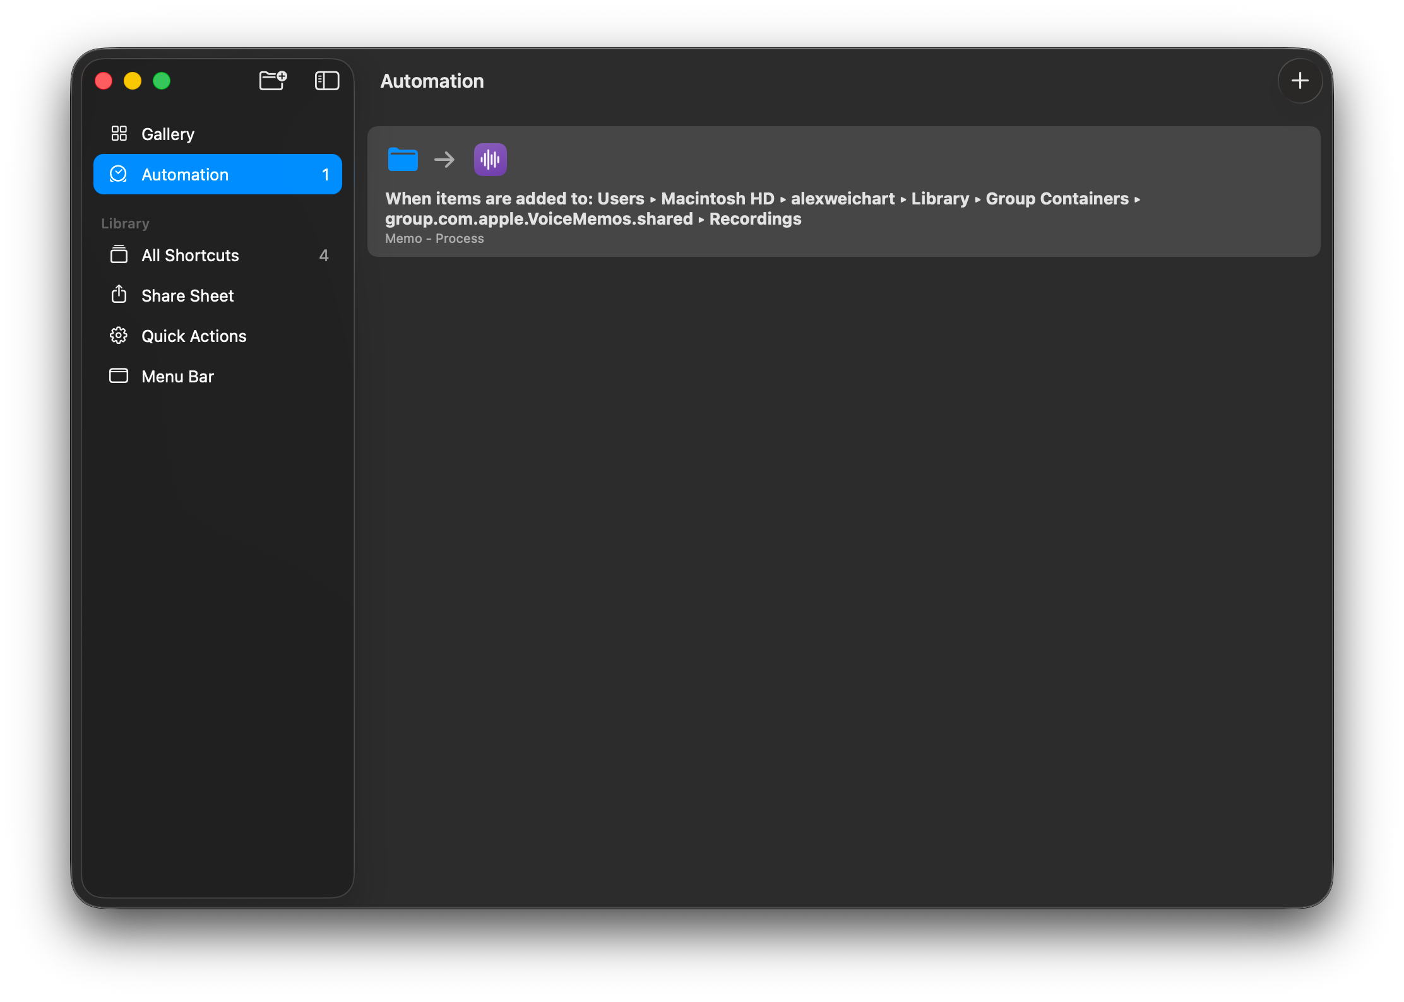Image resolution: width=1404 pixels, height=1002 pixels.
Task: Select All Shortcuts in sidebar
Action: tap(190, 256)
